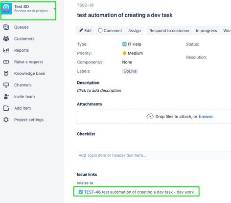The height and width of the screenshot is (203, 231).
Task: Click the Add ToDo item input field
Action: (154, 155)
